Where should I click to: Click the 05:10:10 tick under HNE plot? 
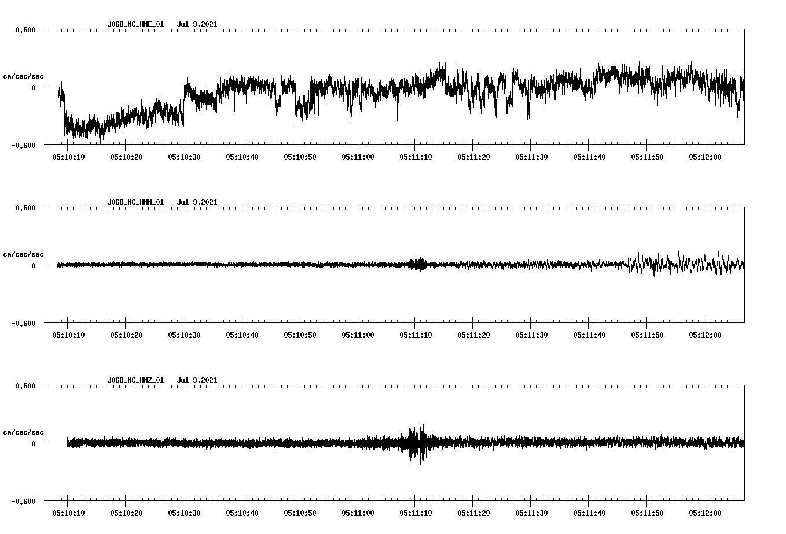pos(68,157)
